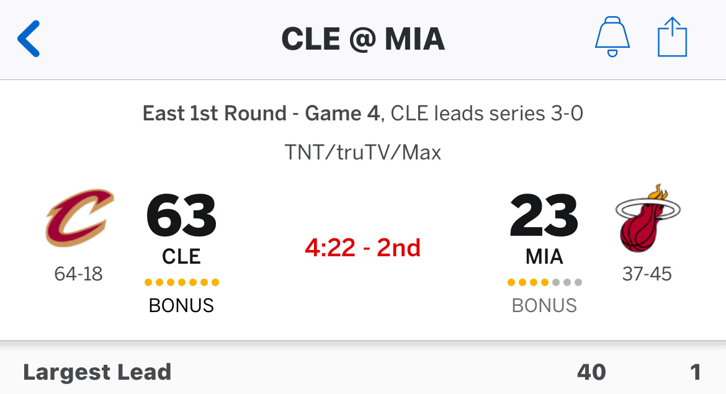Select the Largest Lead stat row
The image size is (726, 394).
(363, 372)
